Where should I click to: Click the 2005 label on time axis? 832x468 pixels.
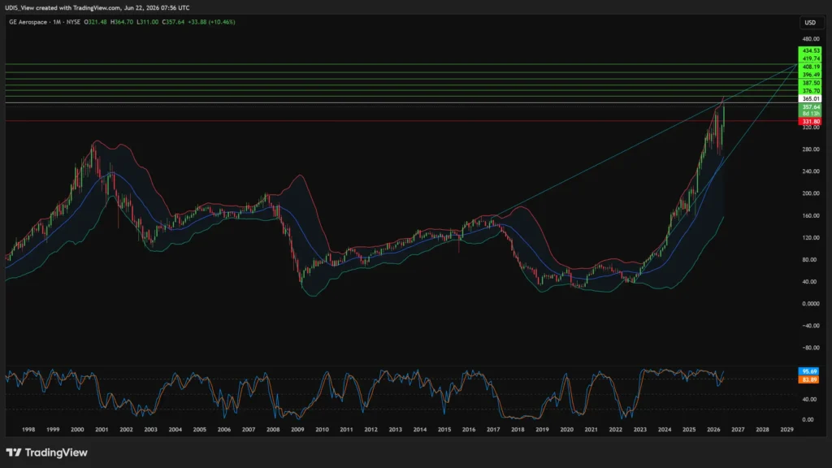coord(200,429)
